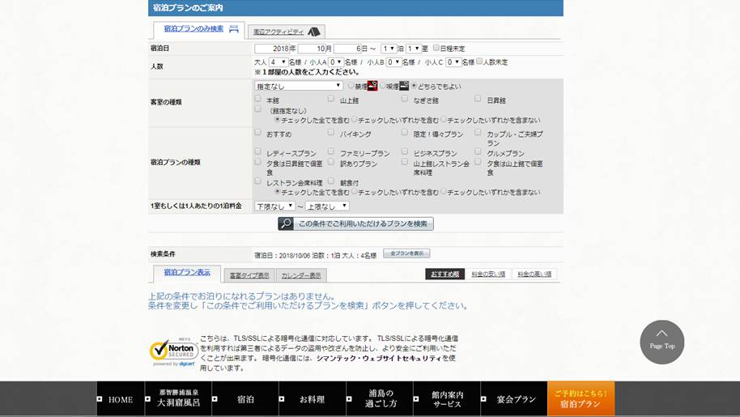Check the レストラン会席料理 checkbox
Image resolution: width=740 pixels, height=417 pixels.
(x=257, y=181)
